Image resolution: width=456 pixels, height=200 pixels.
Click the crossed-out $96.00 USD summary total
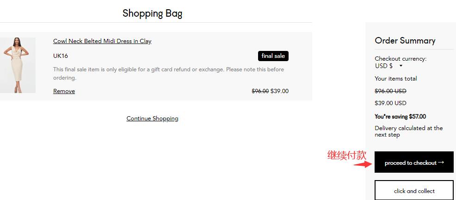click(390, 91)
